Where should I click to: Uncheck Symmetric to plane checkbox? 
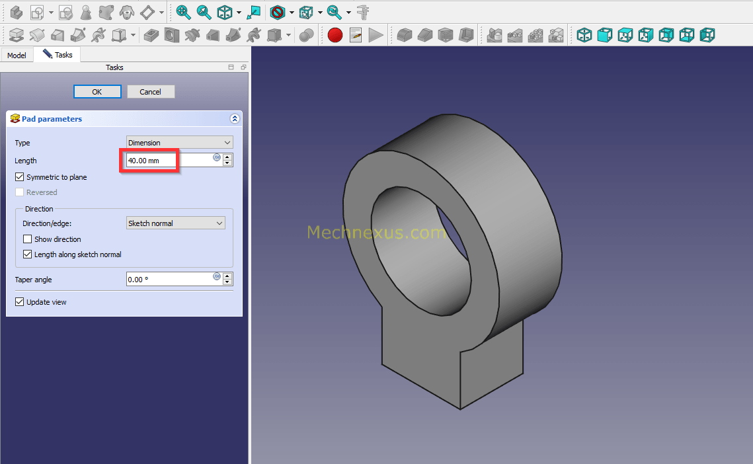coord(20,177)
